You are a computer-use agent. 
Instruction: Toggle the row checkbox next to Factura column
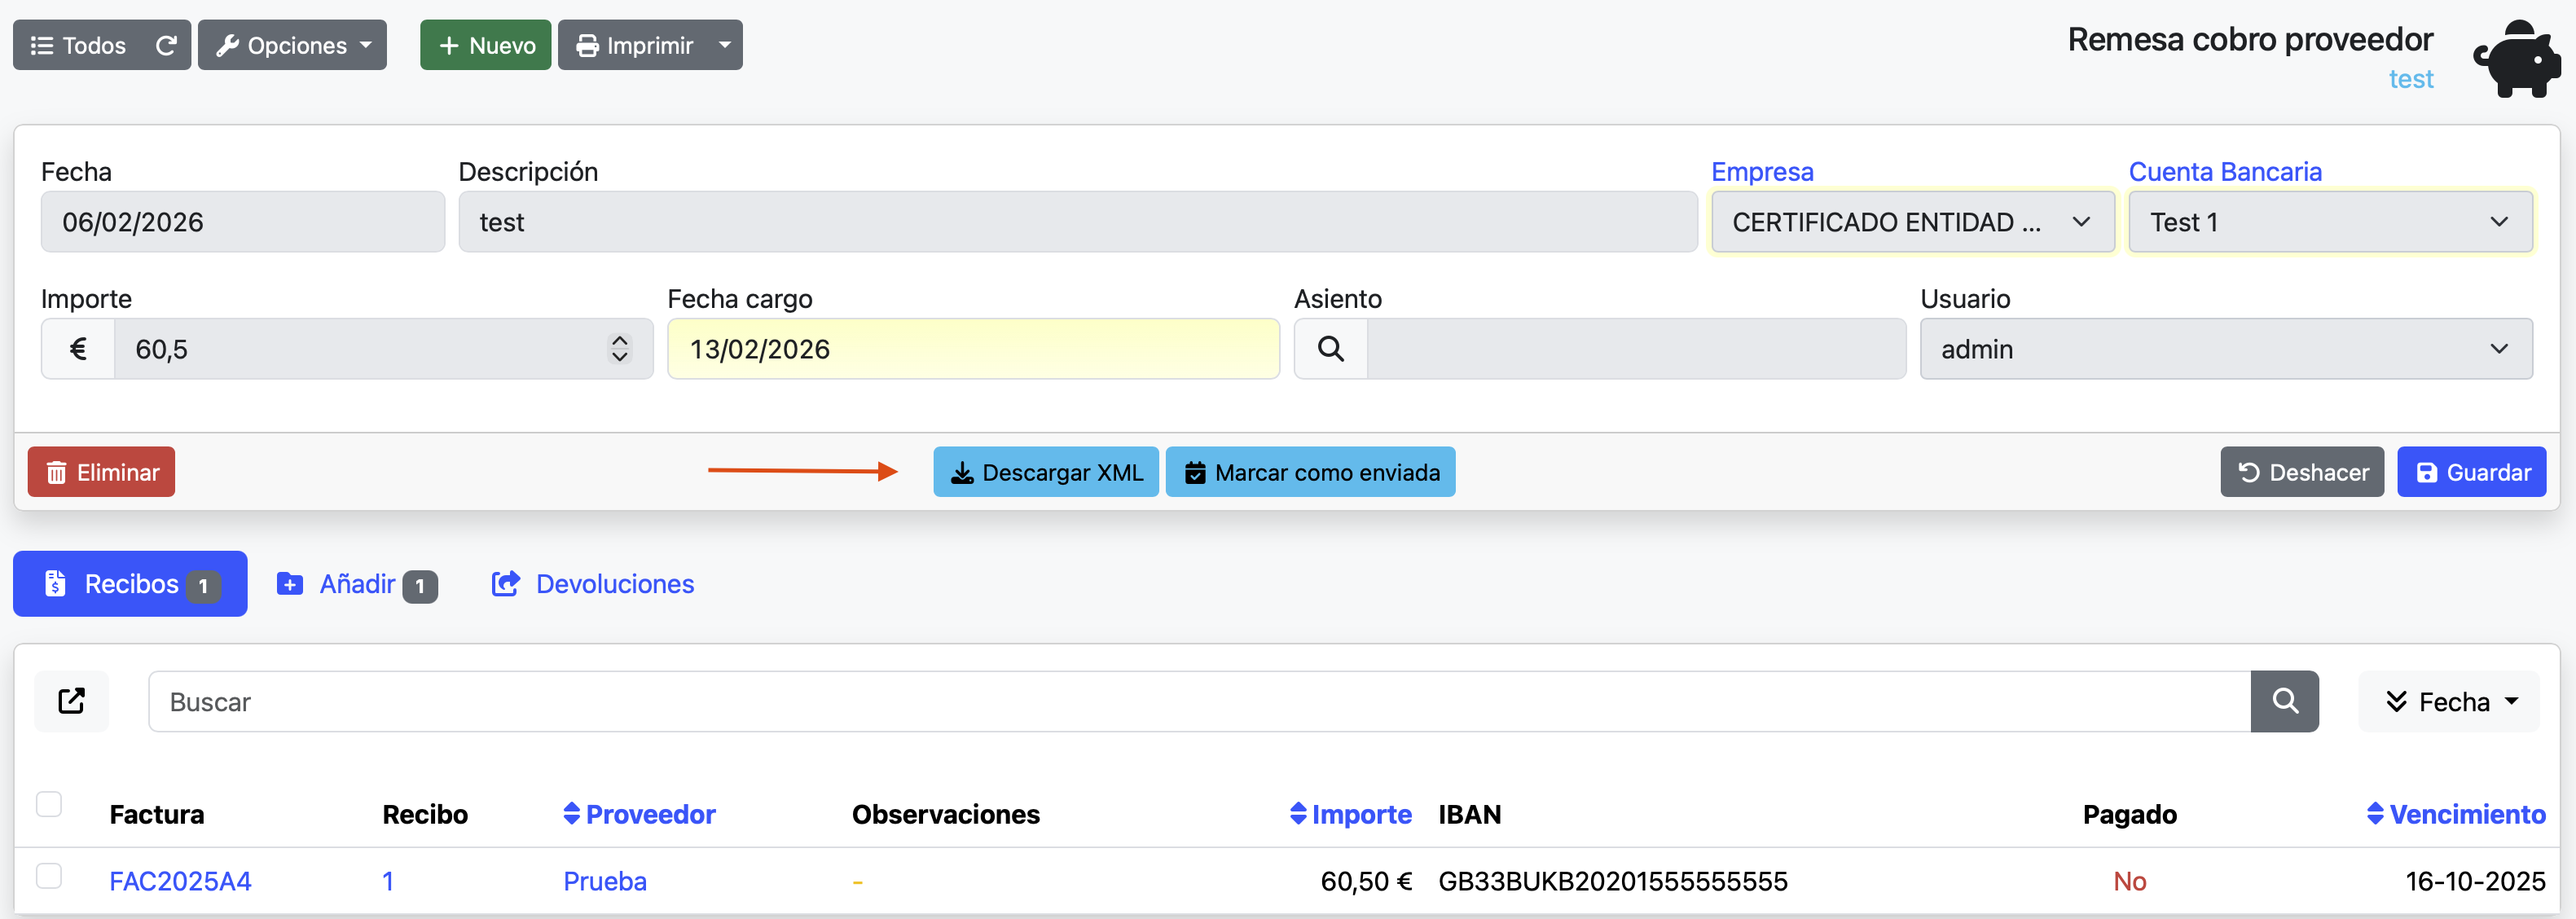(49, 875)
